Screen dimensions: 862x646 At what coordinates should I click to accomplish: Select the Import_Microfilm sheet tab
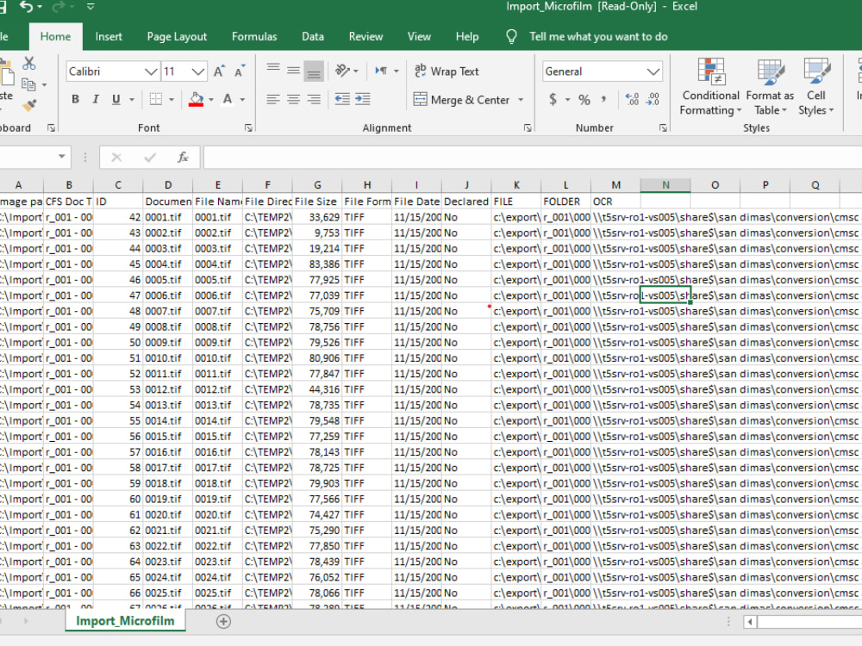pyautogui.click(x=124, y=619)
